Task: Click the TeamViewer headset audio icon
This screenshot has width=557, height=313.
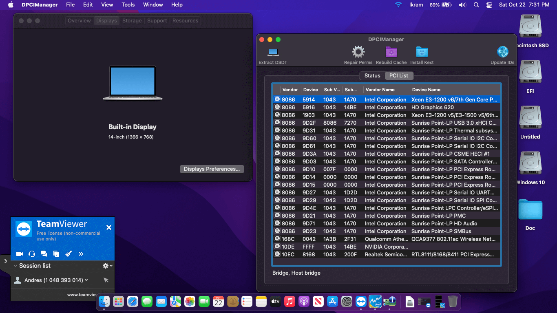Action: [32, 254]
